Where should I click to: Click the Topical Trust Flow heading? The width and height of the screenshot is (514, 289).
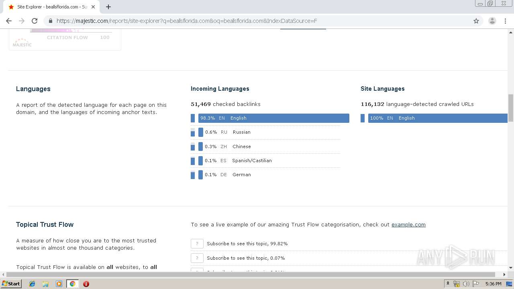(45, 224)
